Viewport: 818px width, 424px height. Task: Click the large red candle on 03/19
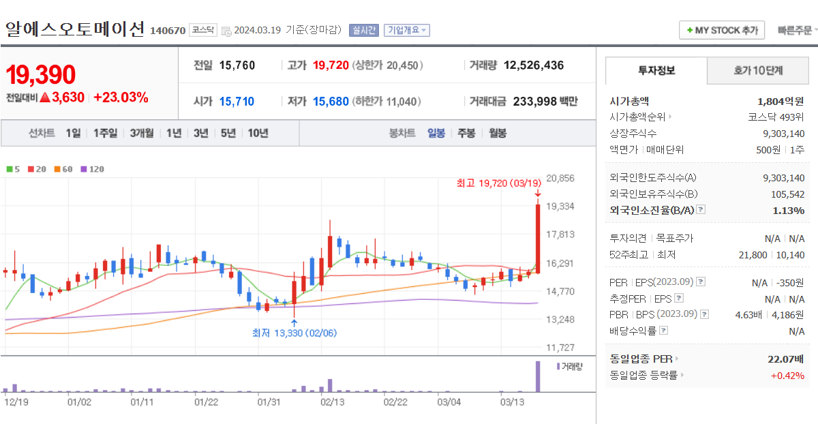coord(538,239)
